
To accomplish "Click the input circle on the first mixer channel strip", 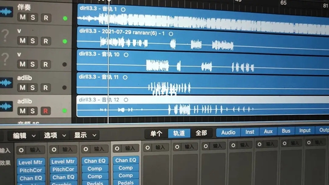I will [21, 150].
